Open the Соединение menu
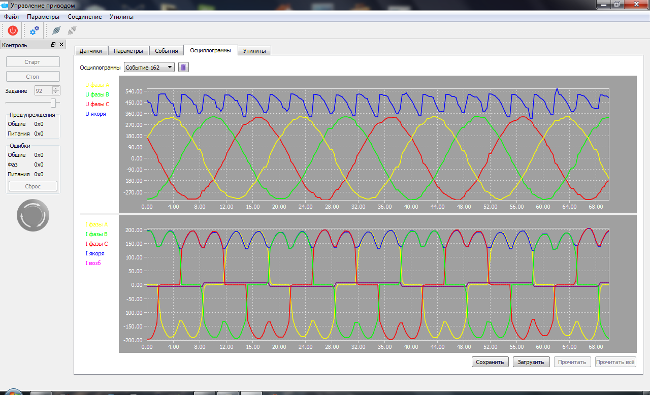650x395 pixels. 84,16
